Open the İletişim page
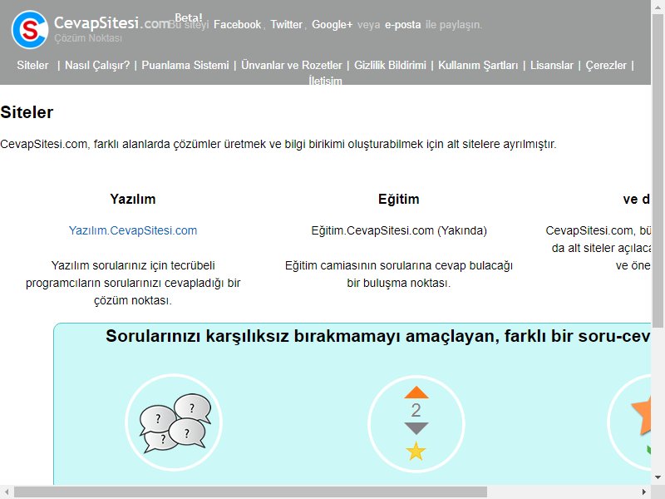 point(325,81)
